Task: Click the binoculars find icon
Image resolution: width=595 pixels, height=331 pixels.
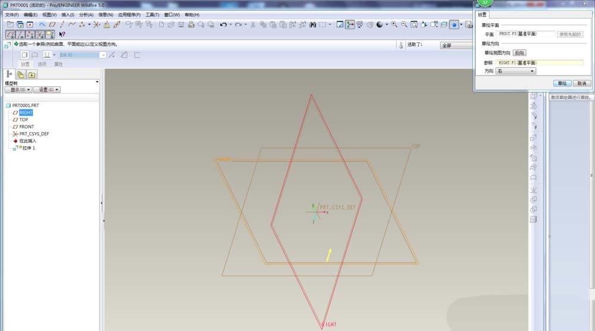Action: [312, 24]
